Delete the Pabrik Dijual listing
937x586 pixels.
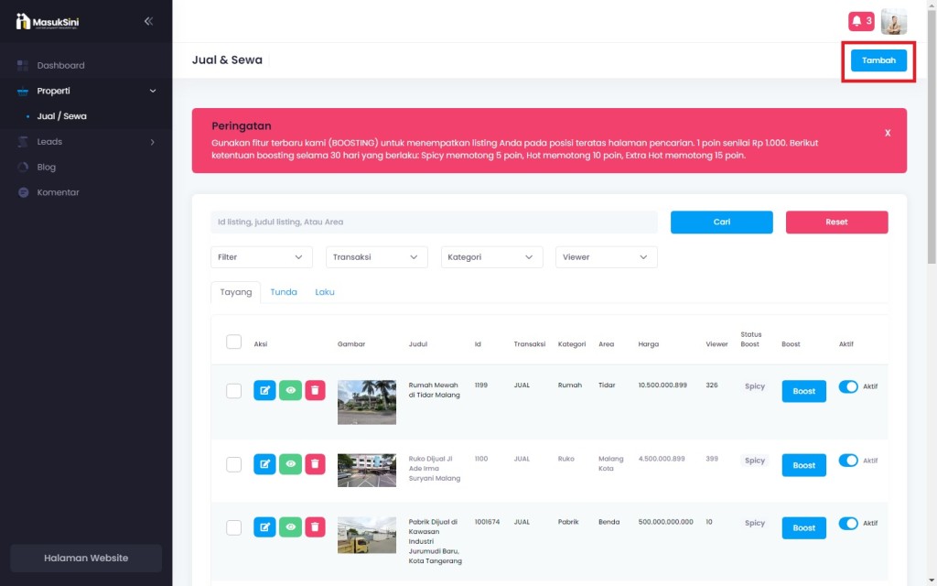pos(315,526)
